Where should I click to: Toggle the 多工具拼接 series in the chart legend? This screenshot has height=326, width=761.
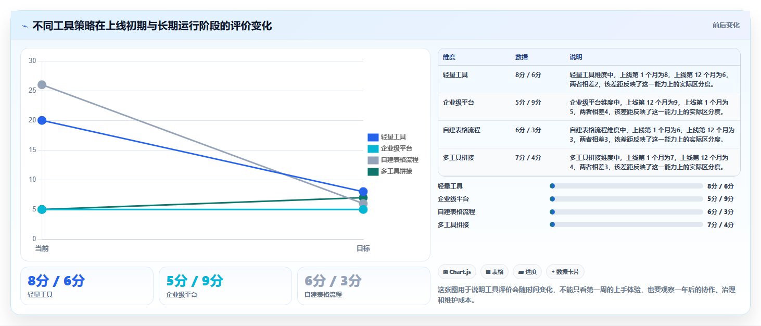pyautogui.click(x=390, y=171)
